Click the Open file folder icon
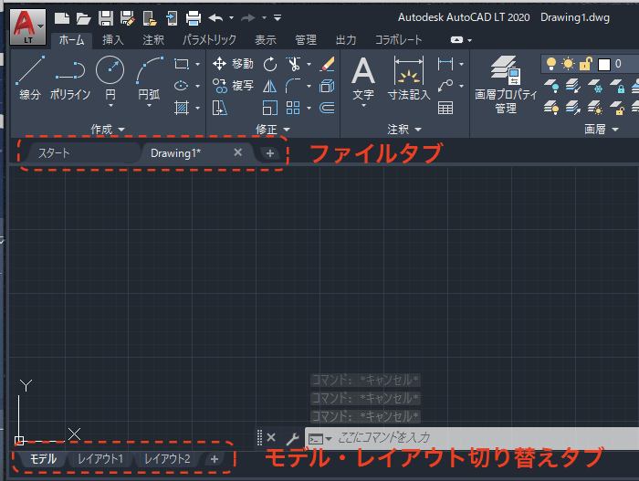Screen dimensions: 639x481 (x=84, y=18)
